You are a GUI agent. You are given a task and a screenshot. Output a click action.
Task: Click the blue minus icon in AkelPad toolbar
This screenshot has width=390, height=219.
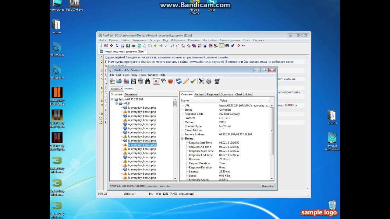tap(243, 46)
